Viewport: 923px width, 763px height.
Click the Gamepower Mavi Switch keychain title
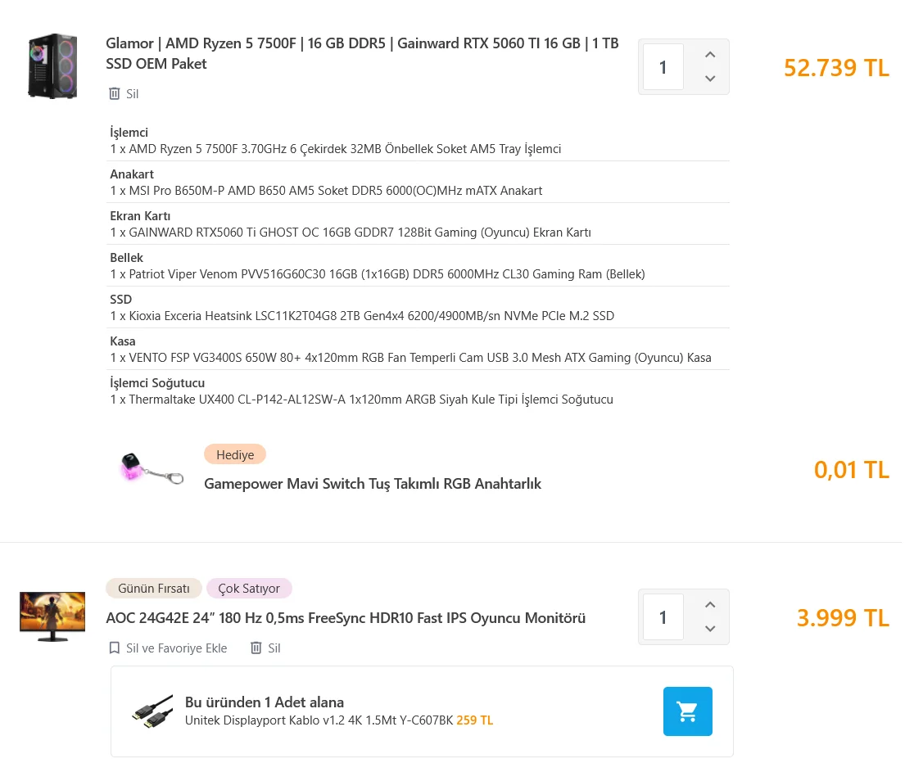click(x=373, y=484)
